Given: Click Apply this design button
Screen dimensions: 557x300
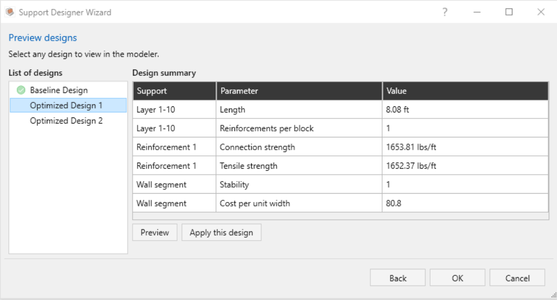Looking at the screenshot, I should [x=221, y=233].
